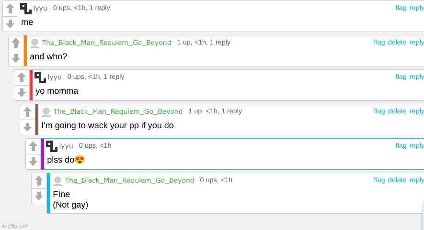Screen dimensions: 424x230
Task: Flag the top "me" comment
Action: pos(401,8)
